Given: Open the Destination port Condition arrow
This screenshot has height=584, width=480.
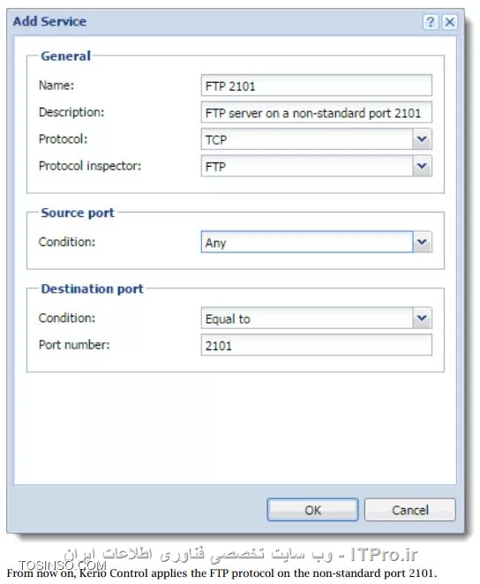Looking at the screenshot, I should click(422, 318).
